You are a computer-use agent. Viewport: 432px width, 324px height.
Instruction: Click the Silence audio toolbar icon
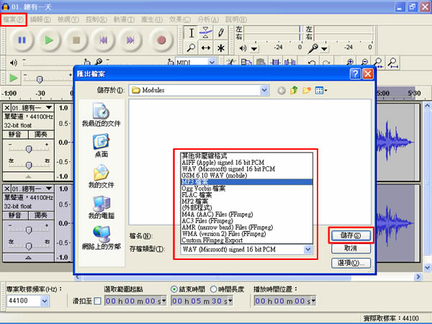pyautogui.click(x=290, y=62)
